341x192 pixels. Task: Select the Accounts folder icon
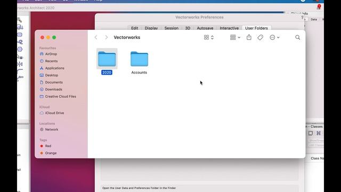139,59
